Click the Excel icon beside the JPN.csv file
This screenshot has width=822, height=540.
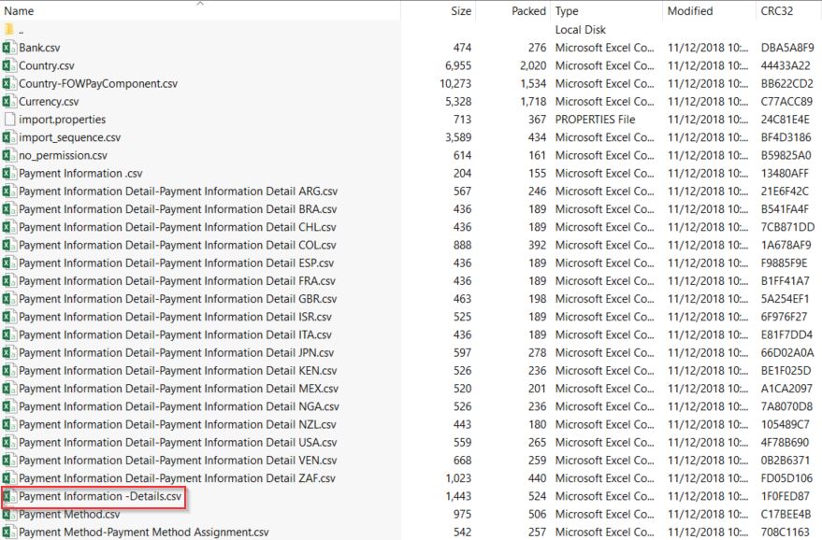9,352
